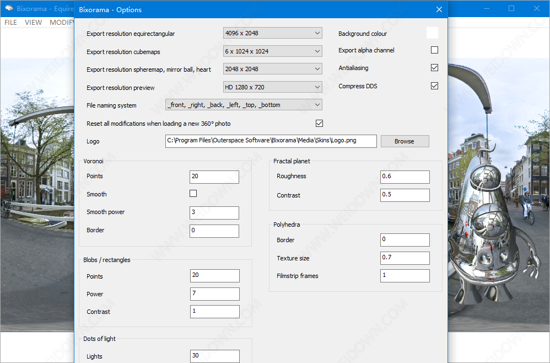This screenshot has width=550, height=363.
Task: Click the Blobs / rectangles Contrast field
Action: point(215,311)
